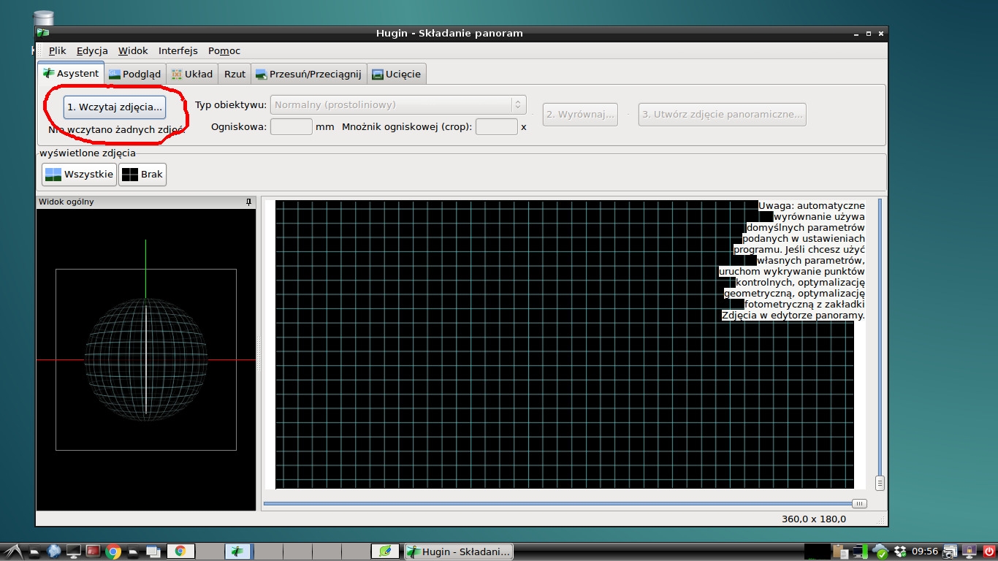
Task: Switch to the 'Ucięcie' crop tab
Action: click(395, 74)
